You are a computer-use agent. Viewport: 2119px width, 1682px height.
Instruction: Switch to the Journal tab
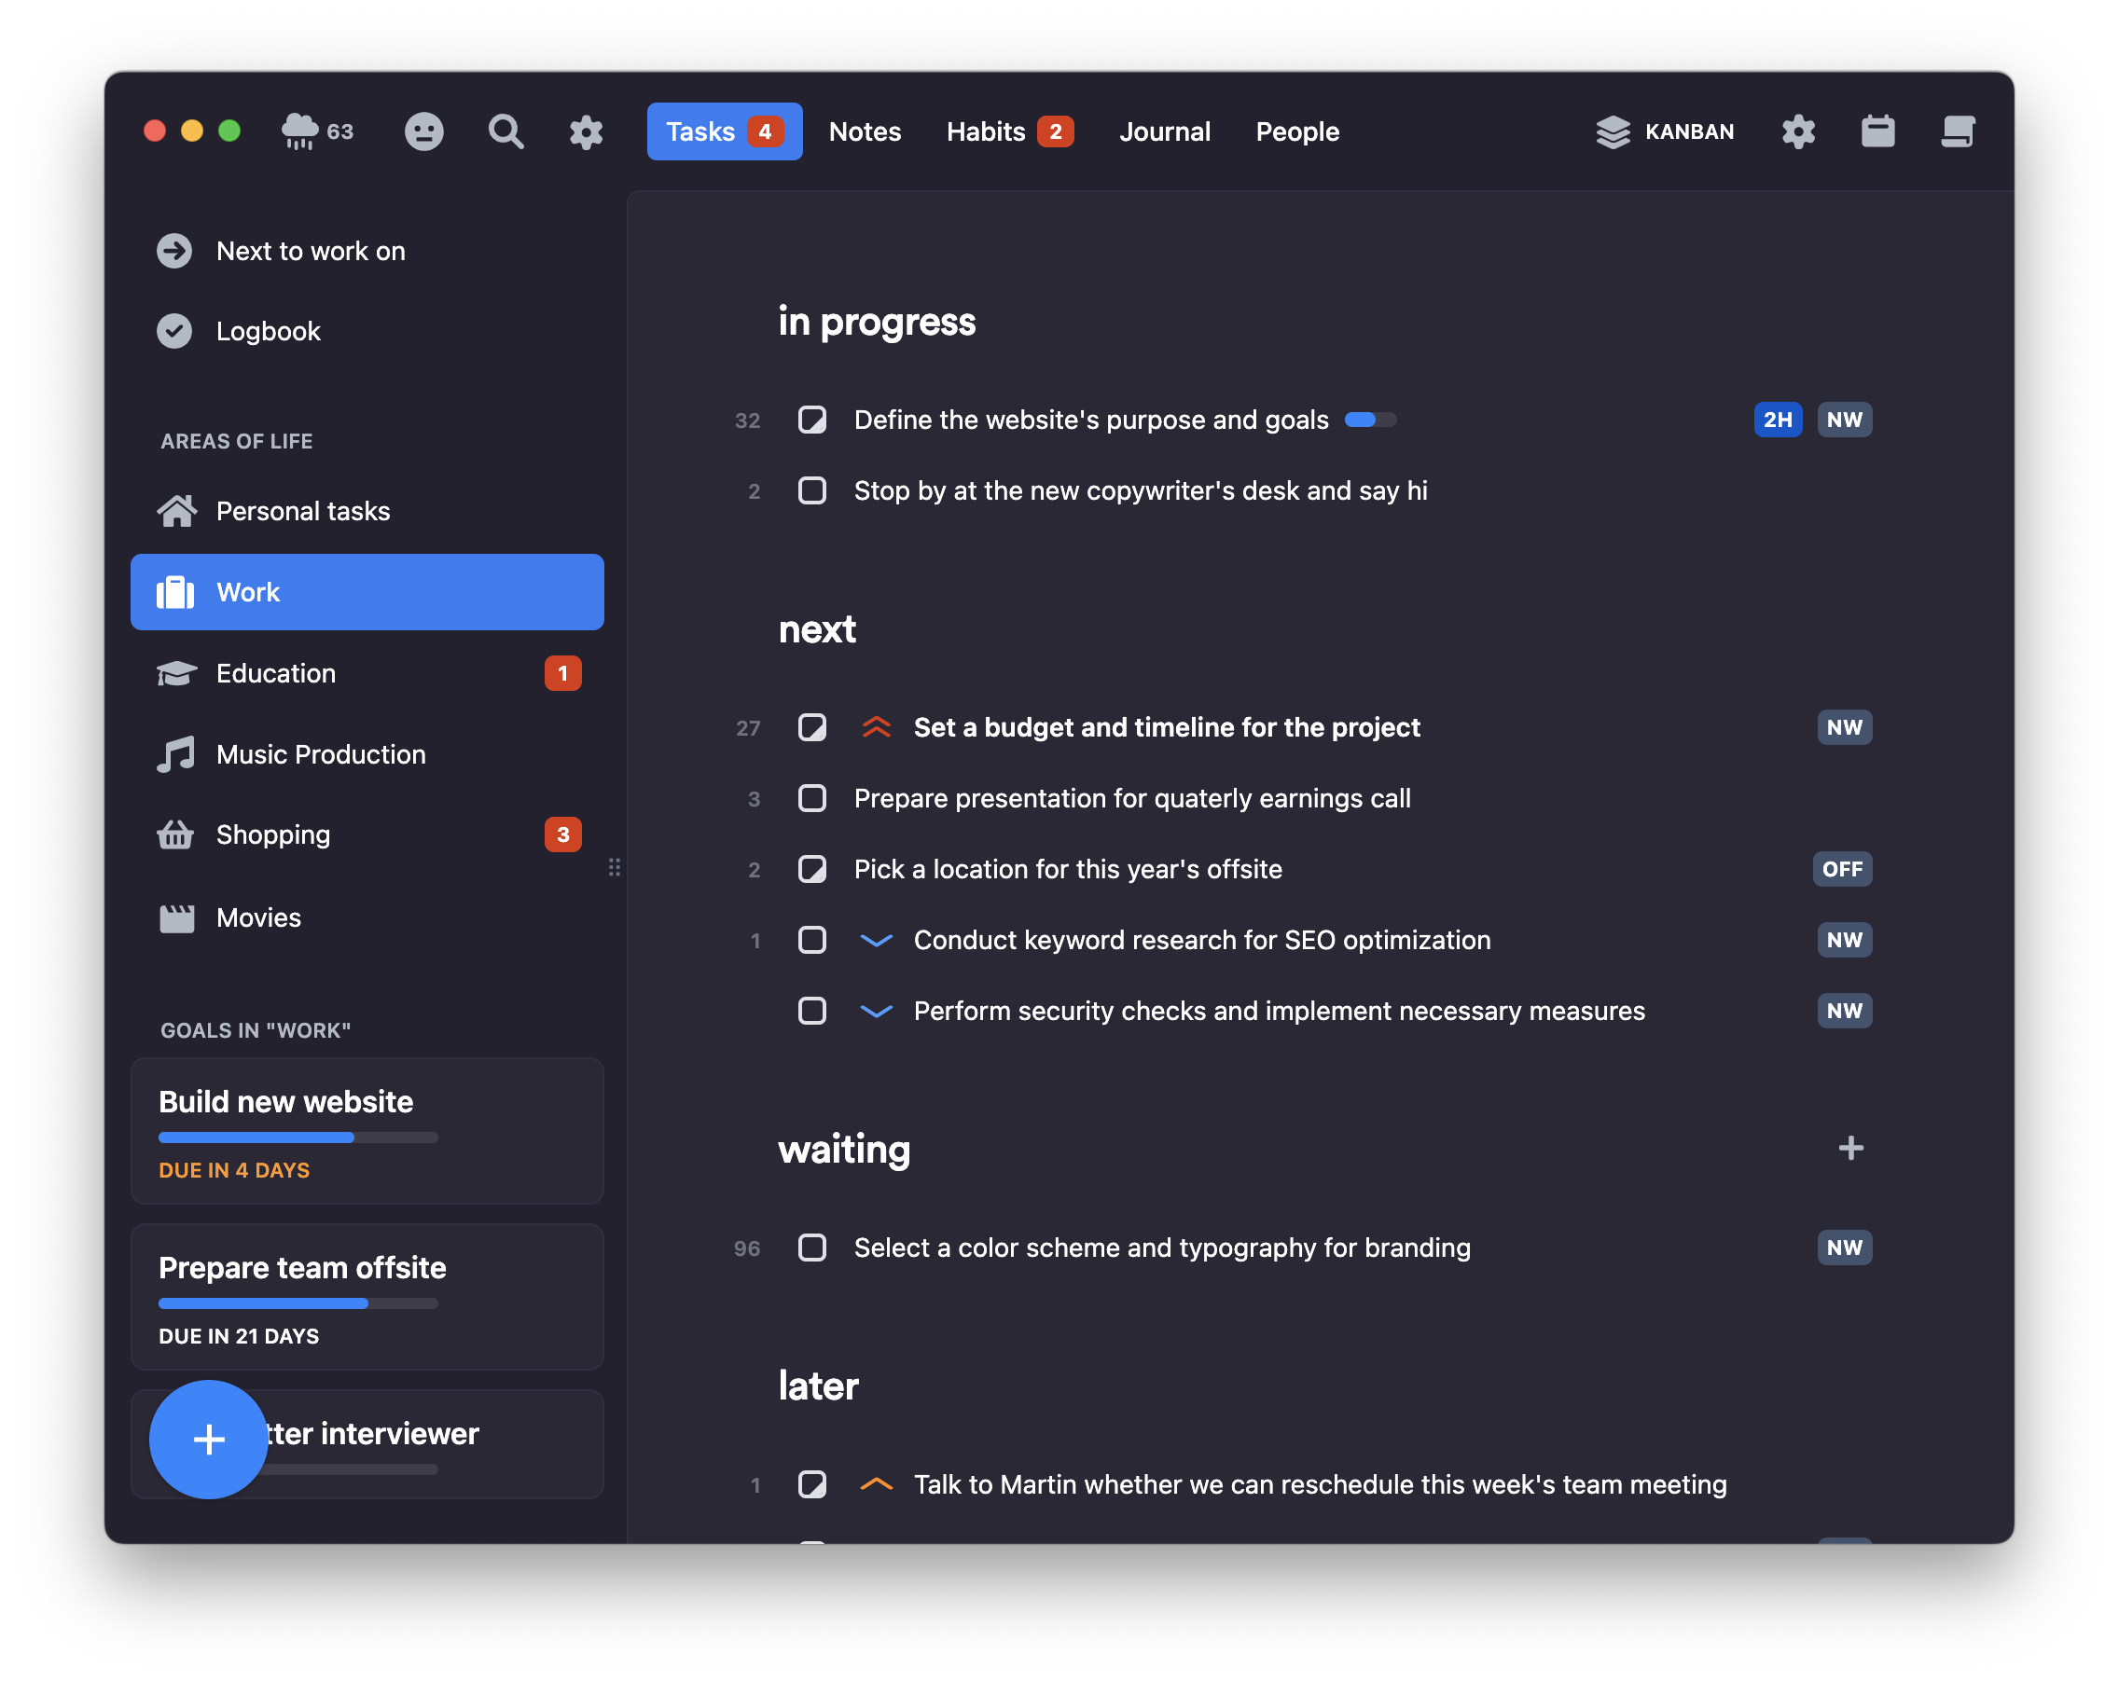pos(1164,131)
